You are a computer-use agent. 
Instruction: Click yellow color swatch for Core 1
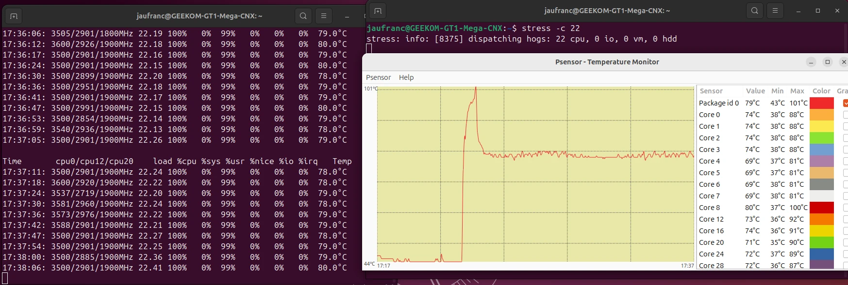point(822,126)
